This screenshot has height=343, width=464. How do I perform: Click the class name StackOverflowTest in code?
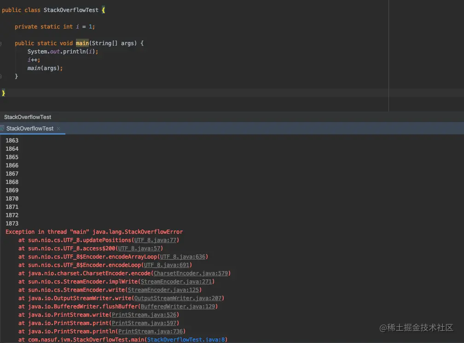(71, 10)
